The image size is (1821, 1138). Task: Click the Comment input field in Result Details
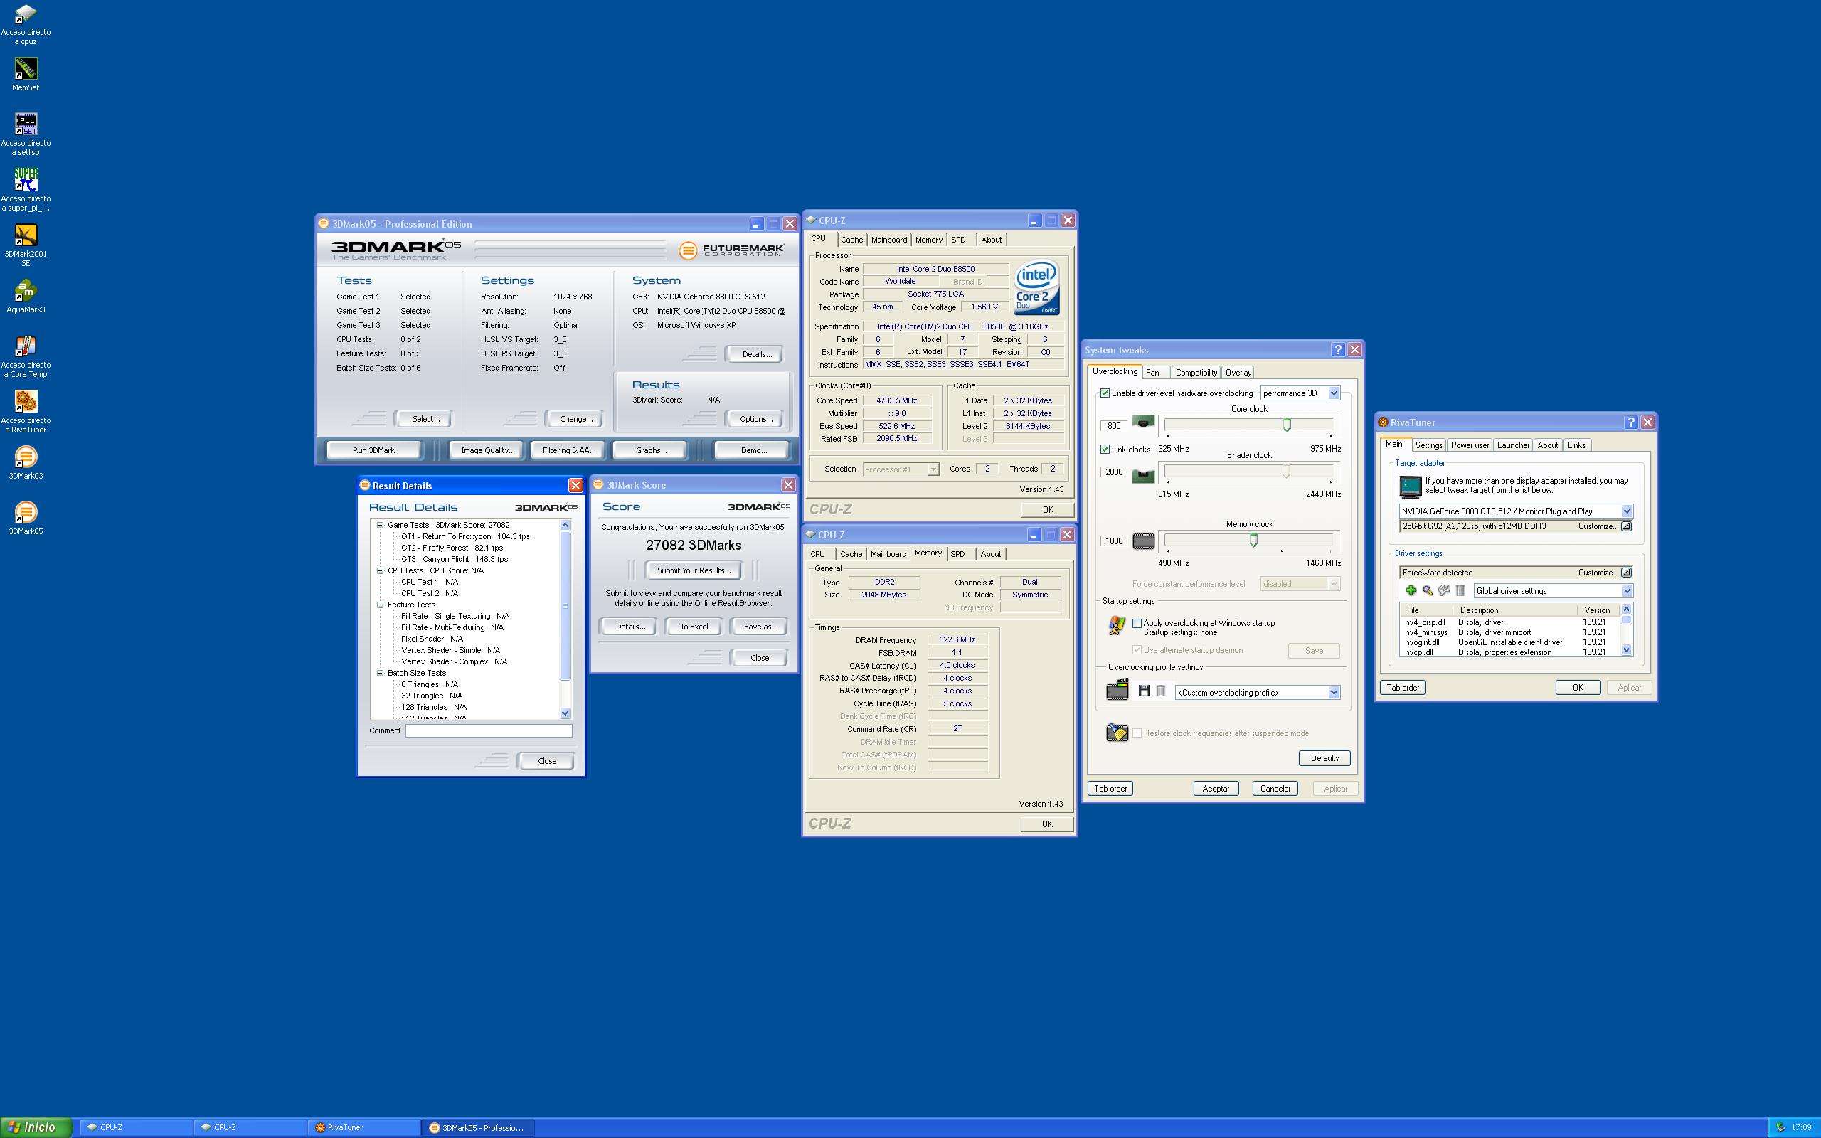point(489,730)
